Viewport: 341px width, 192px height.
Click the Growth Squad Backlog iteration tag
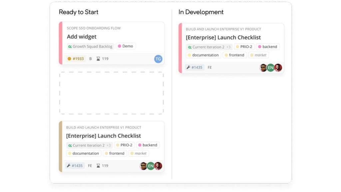coord(90,46)
